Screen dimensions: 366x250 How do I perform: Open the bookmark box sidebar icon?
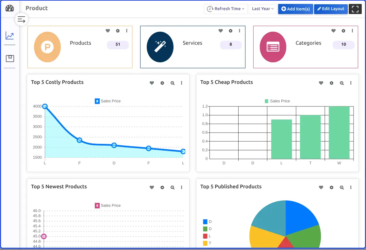pos(10,59)
